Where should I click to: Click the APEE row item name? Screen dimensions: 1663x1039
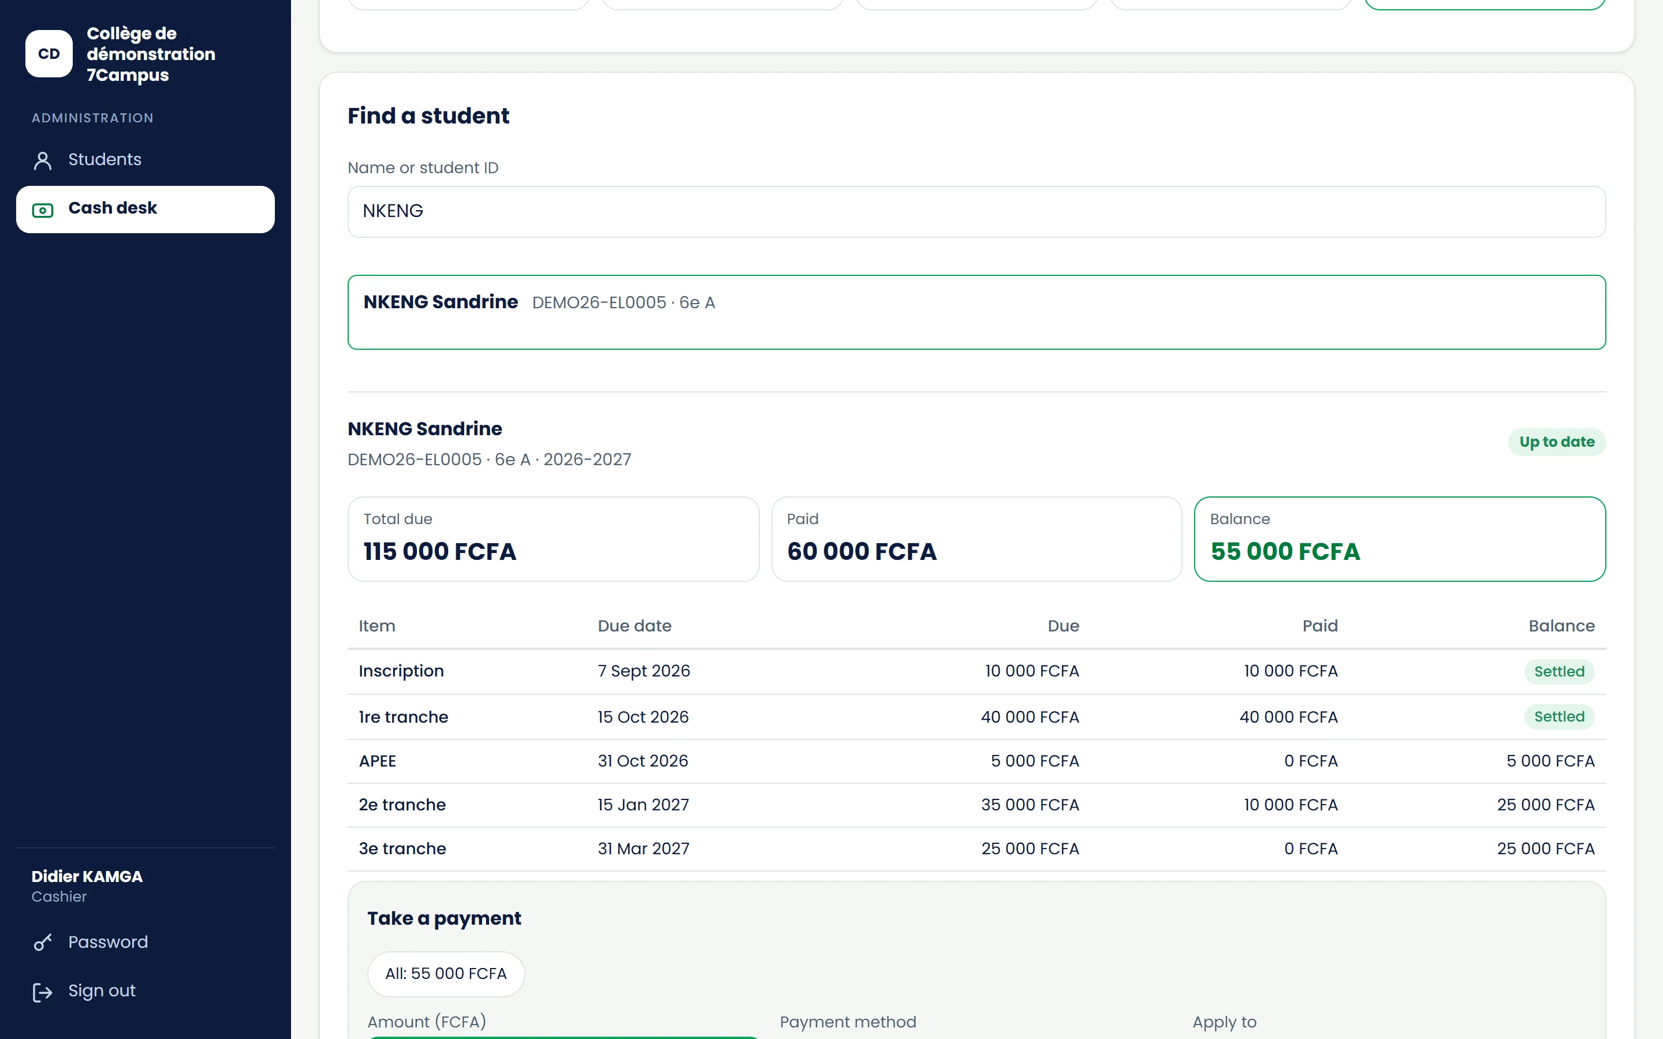click(x=377, y=761)
